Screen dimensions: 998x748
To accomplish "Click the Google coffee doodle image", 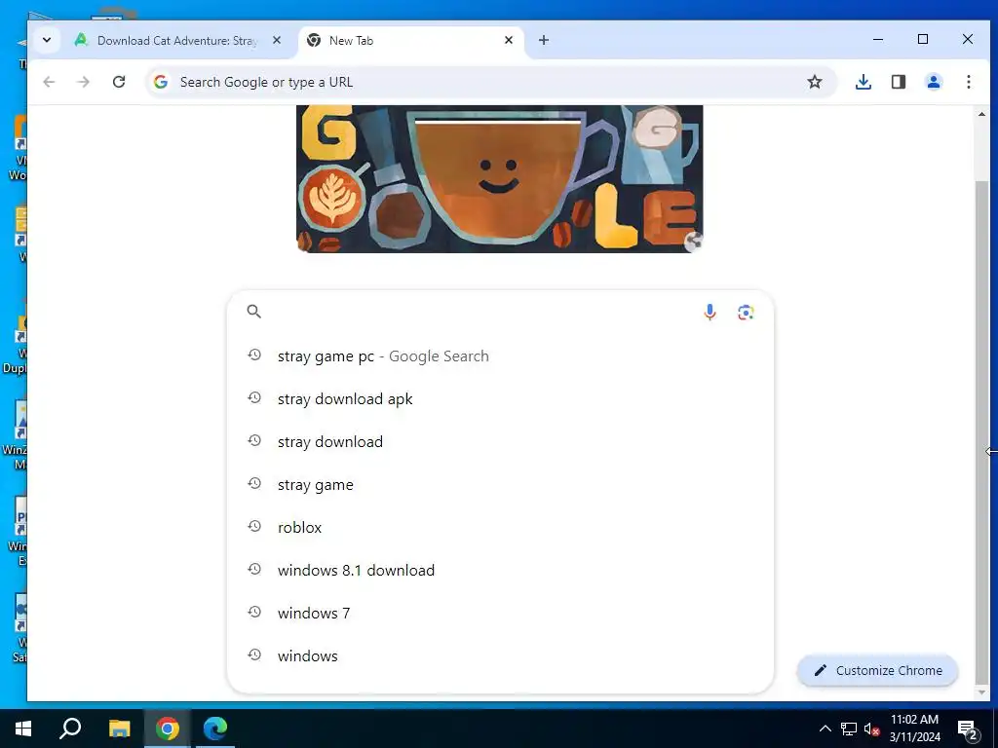I will [x=500, y=179].
